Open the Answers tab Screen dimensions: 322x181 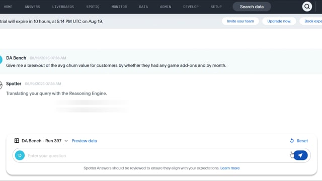click(32, 7)
